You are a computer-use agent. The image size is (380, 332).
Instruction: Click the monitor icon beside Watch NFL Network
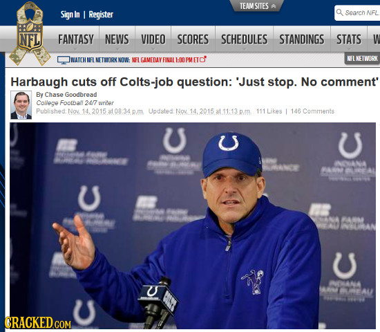(64, 60)
